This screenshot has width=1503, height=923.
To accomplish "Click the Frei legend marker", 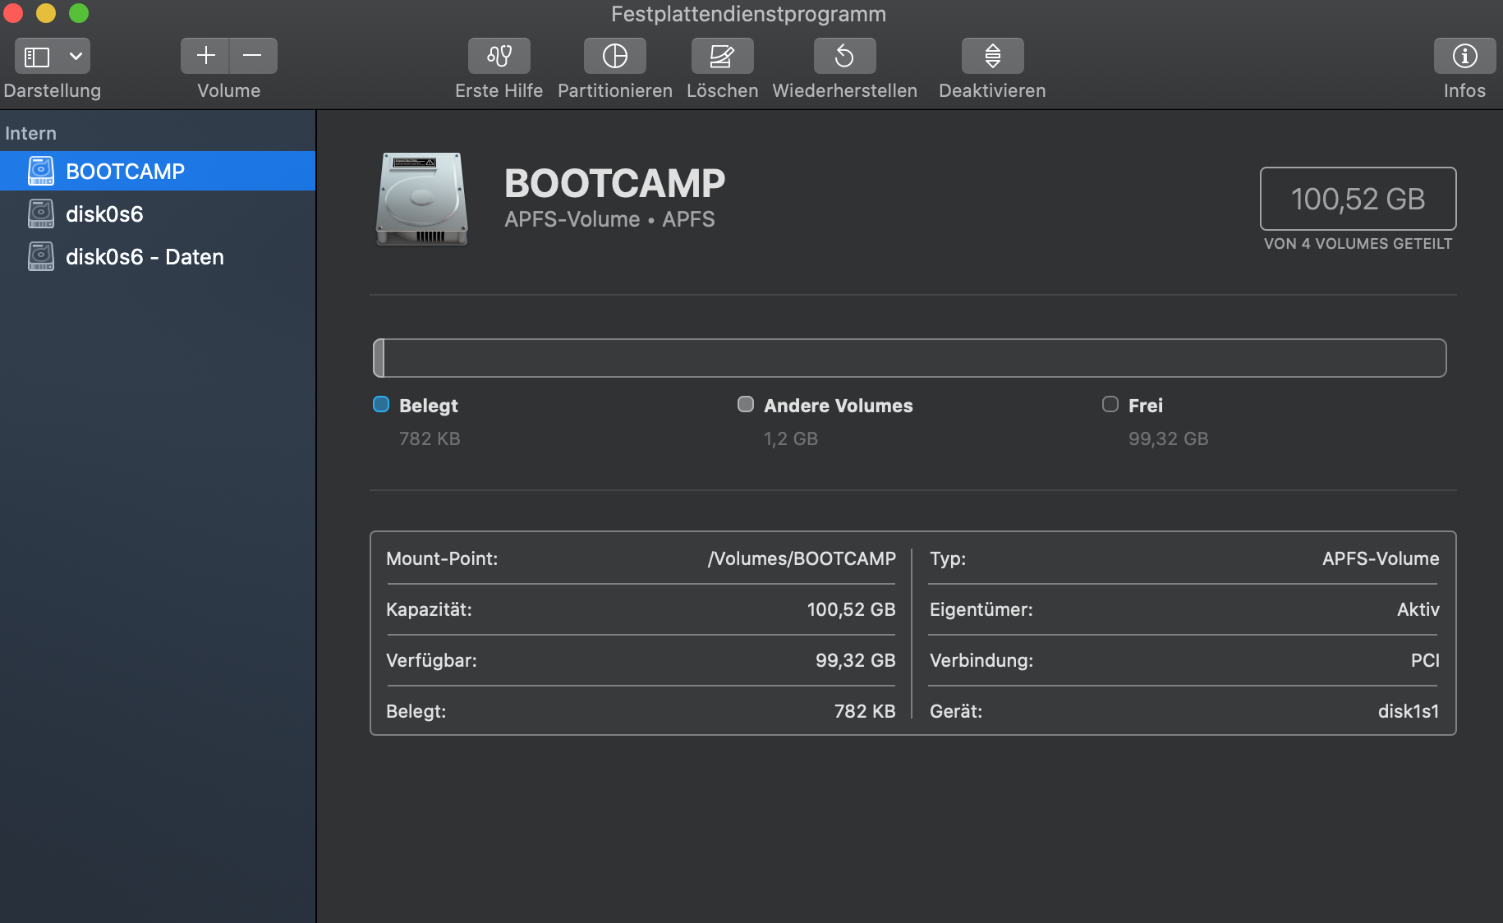I will pos(1110,404).
